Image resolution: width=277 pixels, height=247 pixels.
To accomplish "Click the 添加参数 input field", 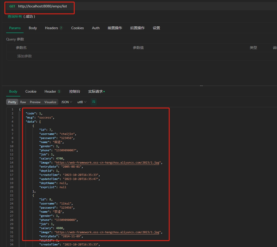I will 25,56.
